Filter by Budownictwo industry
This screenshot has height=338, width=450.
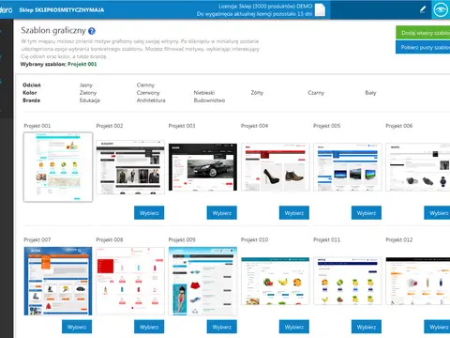click(209, 100)
